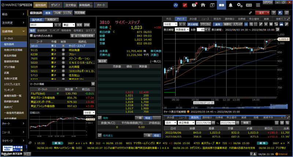Screen dimensions: 293x157
Task: Open the WEB icon in top toolbar
Action: point(249,5)
